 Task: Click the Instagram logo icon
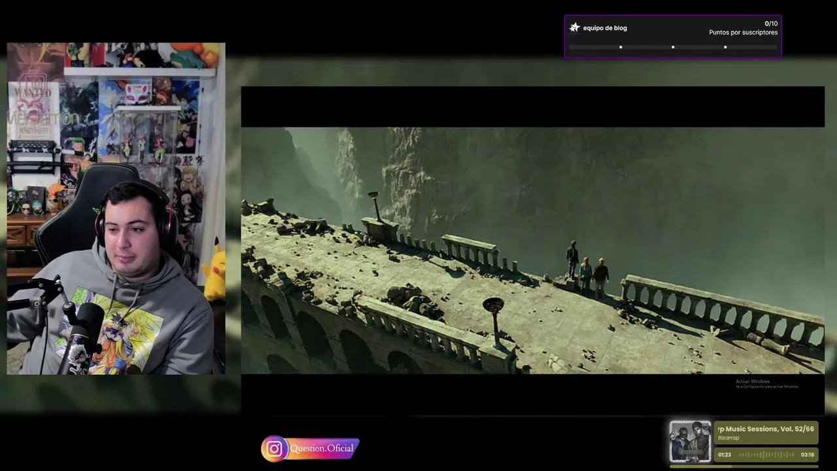274,449
